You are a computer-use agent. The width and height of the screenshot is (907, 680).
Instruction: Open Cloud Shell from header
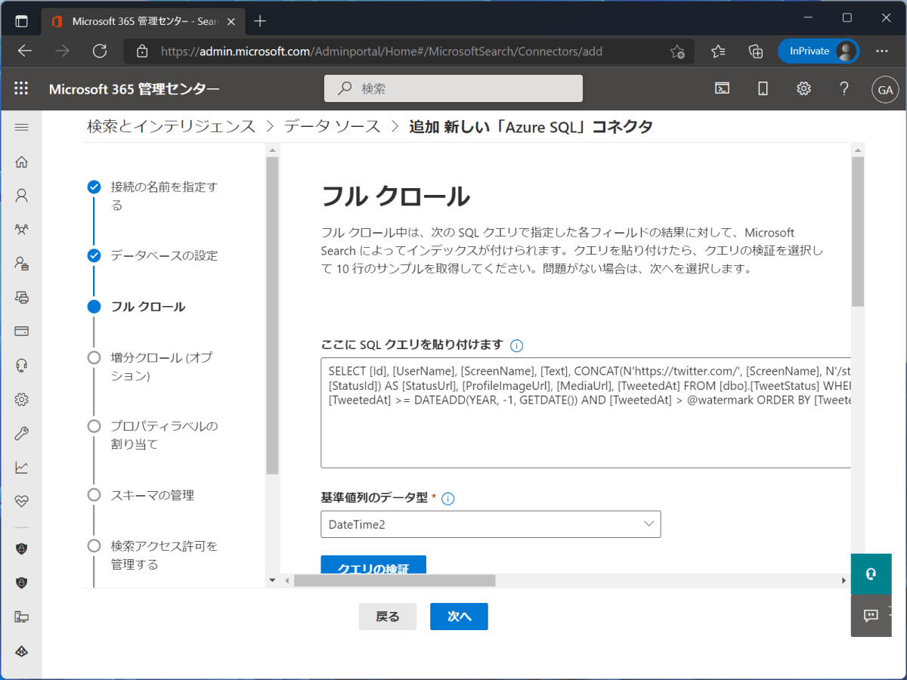pyautogui.click(x=723, y=88)
